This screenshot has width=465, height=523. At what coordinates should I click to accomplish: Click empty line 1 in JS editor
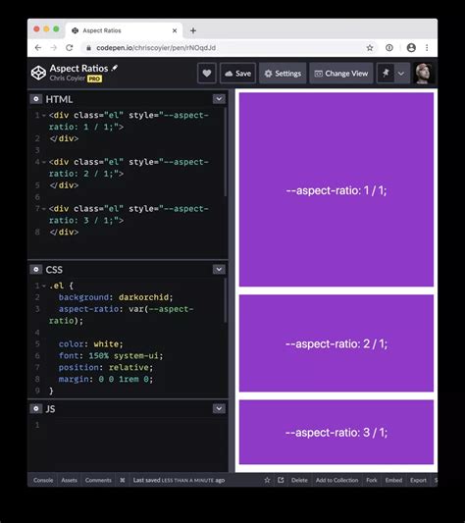coord(129,425)
